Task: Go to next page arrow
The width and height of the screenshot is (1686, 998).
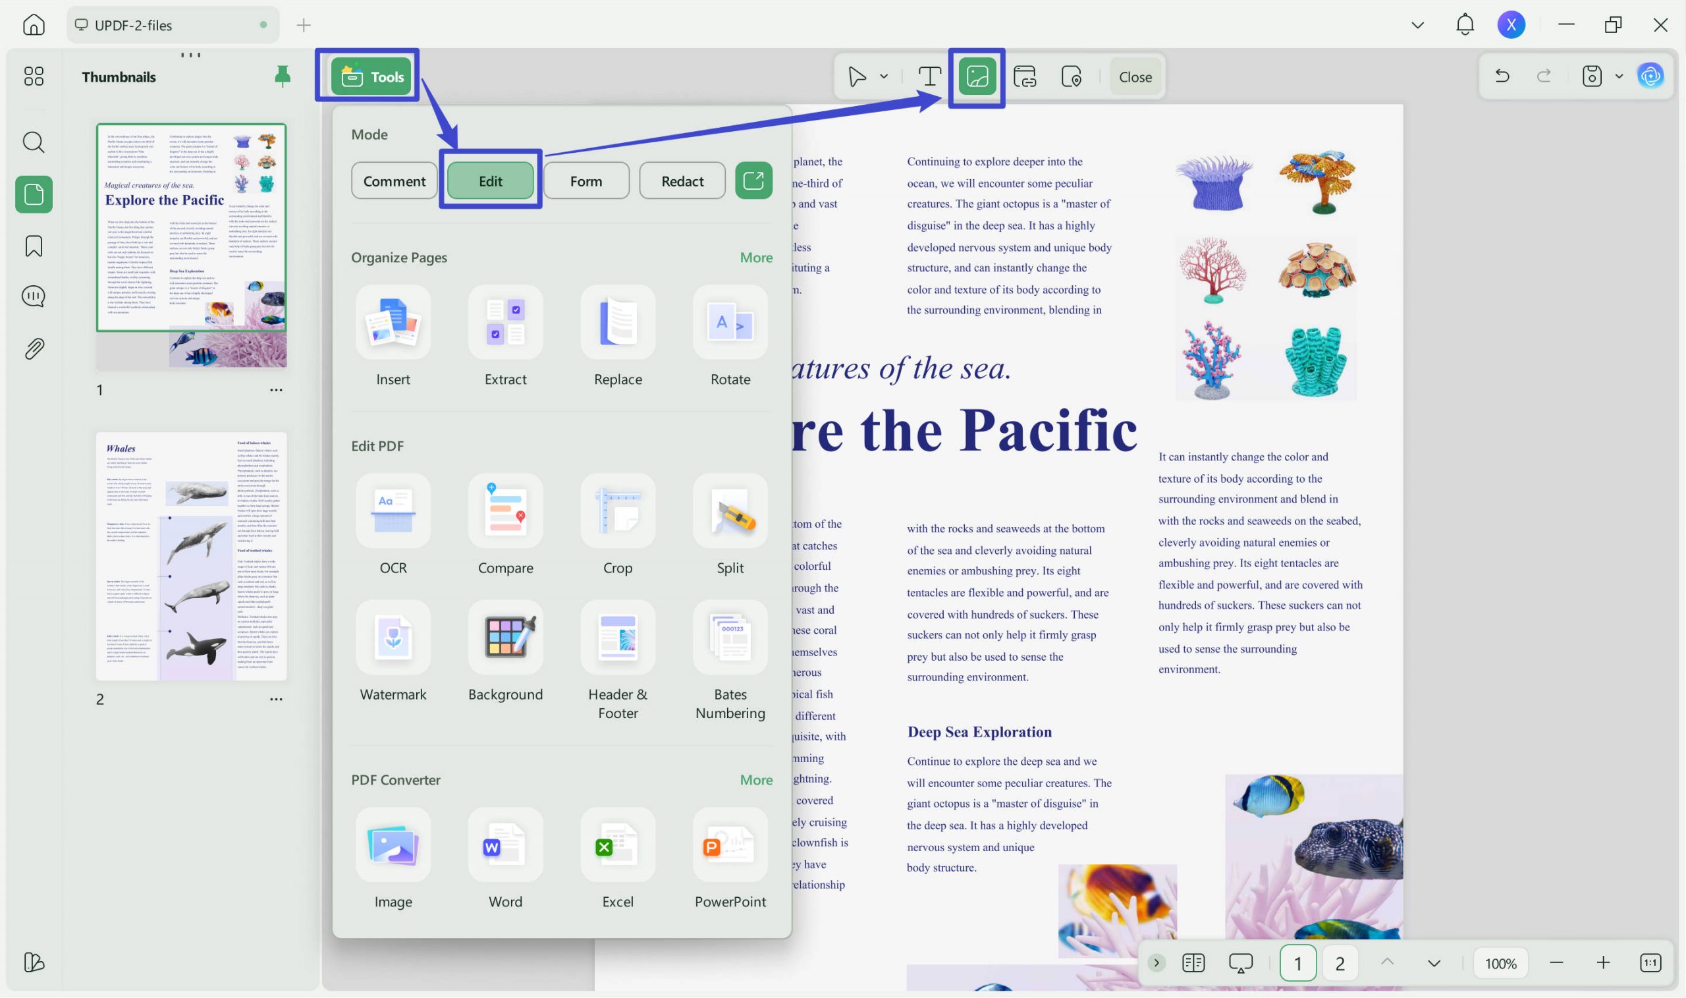Action: pyautogui.click(x=1434, y=963)
